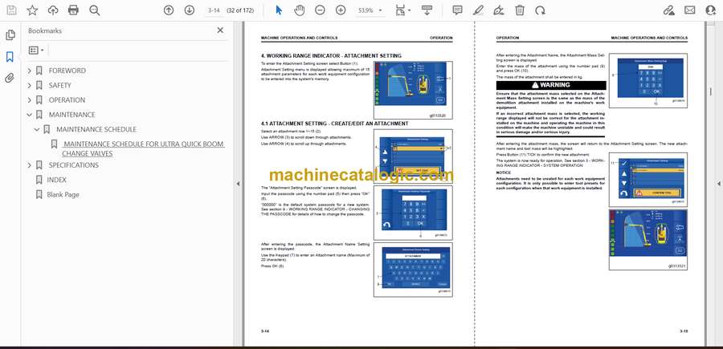723x349 pixels.
Task: Activate the hand pan tool
Action: tap(300, 10)
